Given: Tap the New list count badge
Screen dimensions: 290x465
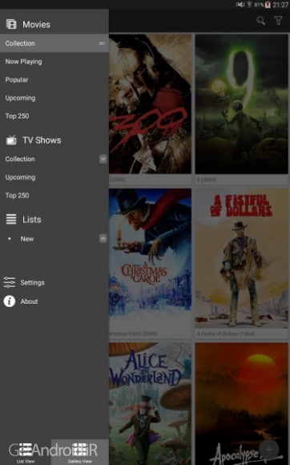Looking at the screenshot, I should 103,238.
